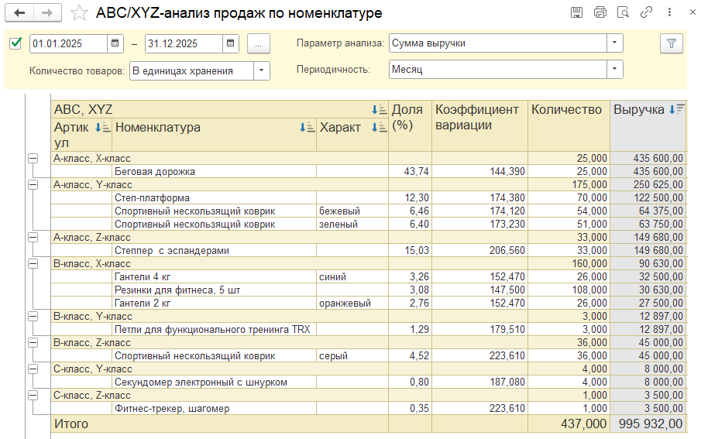Expand the Количество товаров dropdown
The height and width of the screenshot is (439, 701).
point(261,71)
